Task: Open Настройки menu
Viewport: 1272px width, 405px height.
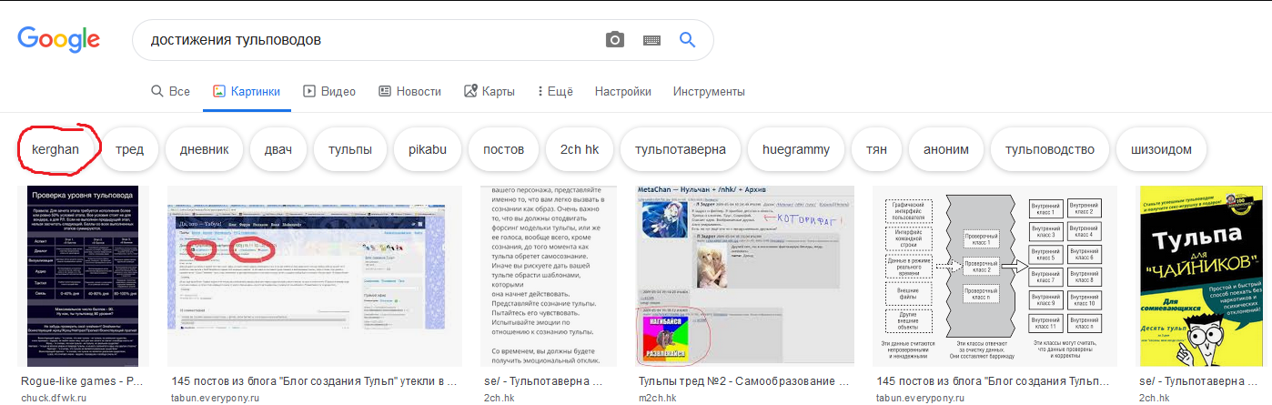Action: tap(622, 91)
